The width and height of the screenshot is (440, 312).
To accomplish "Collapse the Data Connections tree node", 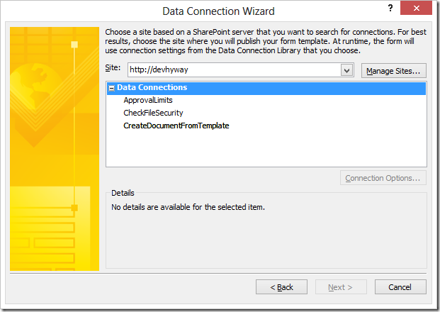I will [112, 88].
